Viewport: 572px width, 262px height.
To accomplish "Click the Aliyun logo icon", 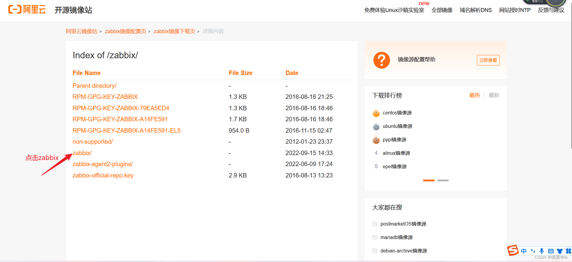I will (27, 10).
